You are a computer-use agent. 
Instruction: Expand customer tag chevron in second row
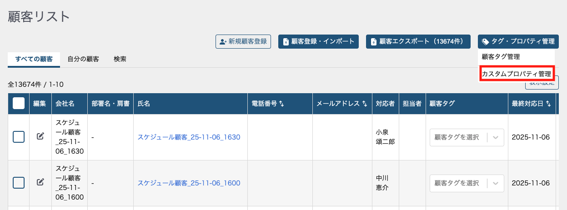[x=496, y=183]
